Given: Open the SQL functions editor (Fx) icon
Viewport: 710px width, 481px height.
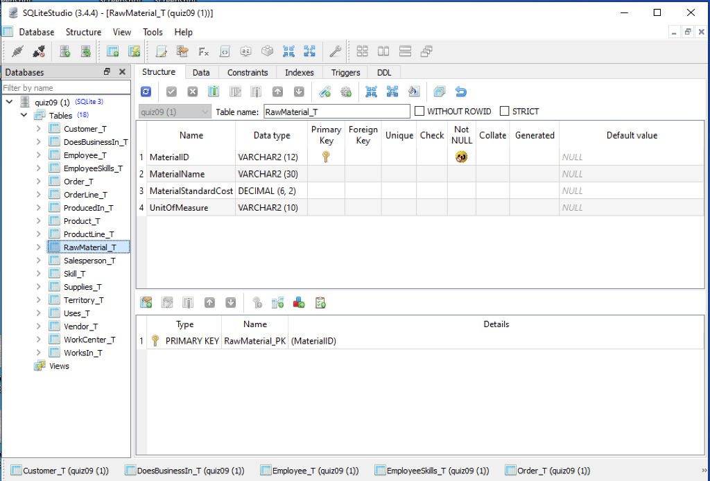Looking at the screenshot, I should 203,51.
